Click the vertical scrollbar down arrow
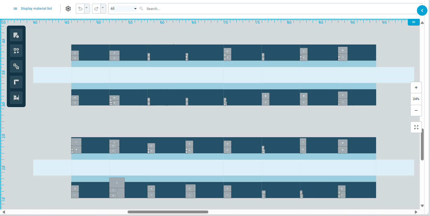The image size is (430, 216). (422, 206)
